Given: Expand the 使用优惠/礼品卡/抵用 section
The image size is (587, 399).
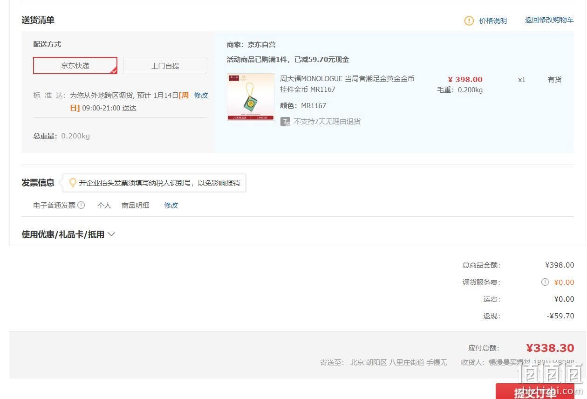Looking at the screenshot, I should click(x=68, y=234).
